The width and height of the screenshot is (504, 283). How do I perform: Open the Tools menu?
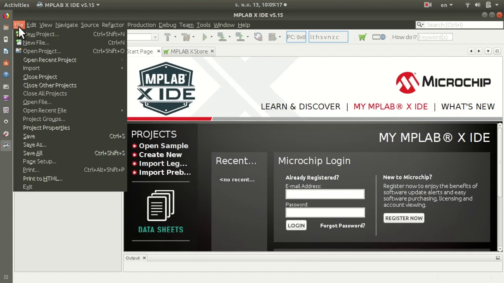pos(204,25)
